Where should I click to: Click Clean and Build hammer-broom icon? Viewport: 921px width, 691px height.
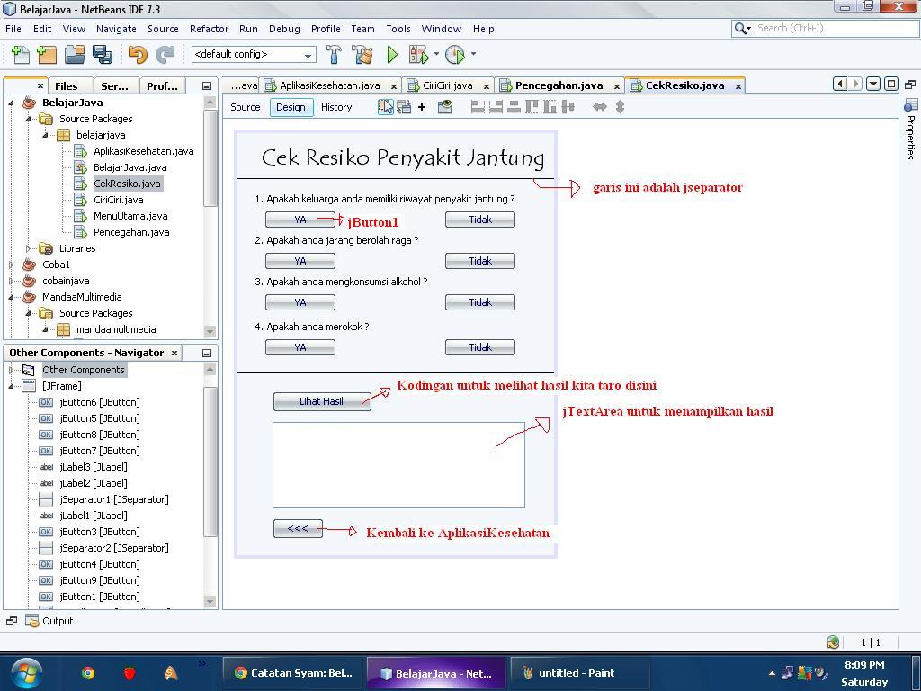[362, 55]
